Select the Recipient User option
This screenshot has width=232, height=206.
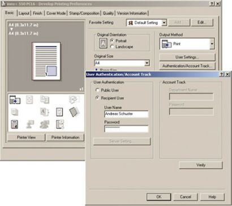tap(97, 98)
